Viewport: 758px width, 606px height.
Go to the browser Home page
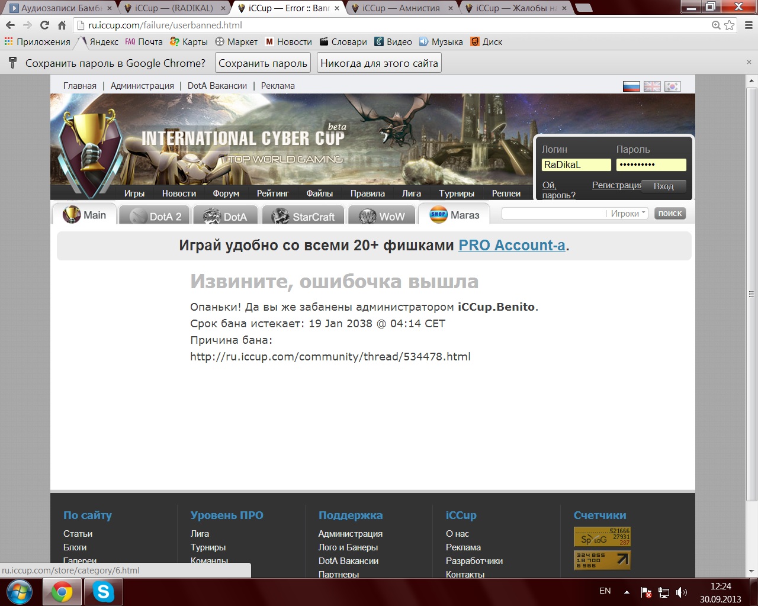[62, 25]
